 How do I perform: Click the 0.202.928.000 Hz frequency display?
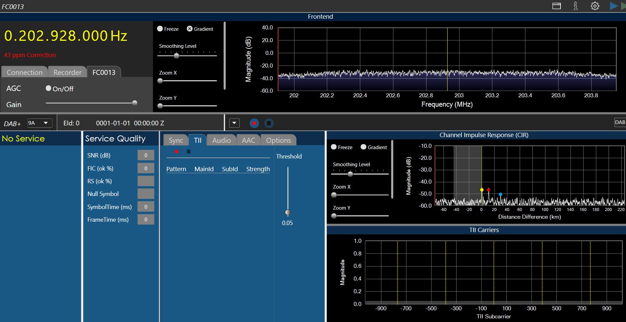point(66,36)
